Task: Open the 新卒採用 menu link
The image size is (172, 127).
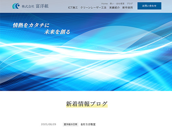Action: [x=128, y=8]
